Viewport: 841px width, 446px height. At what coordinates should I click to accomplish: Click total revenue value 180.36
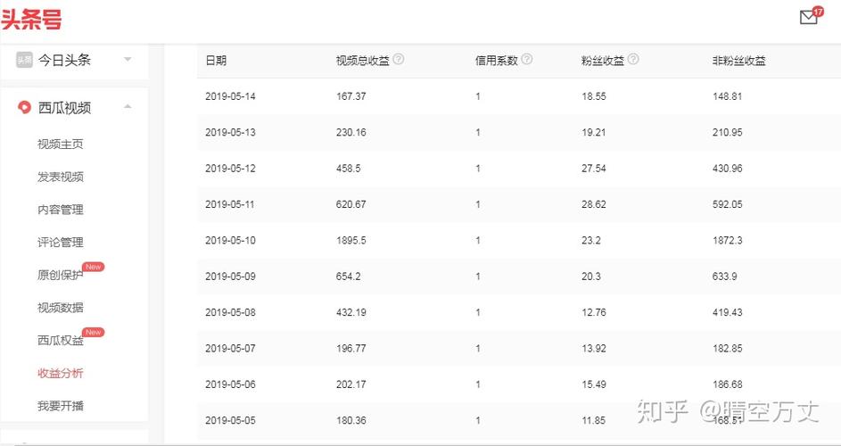pos(351,420)
